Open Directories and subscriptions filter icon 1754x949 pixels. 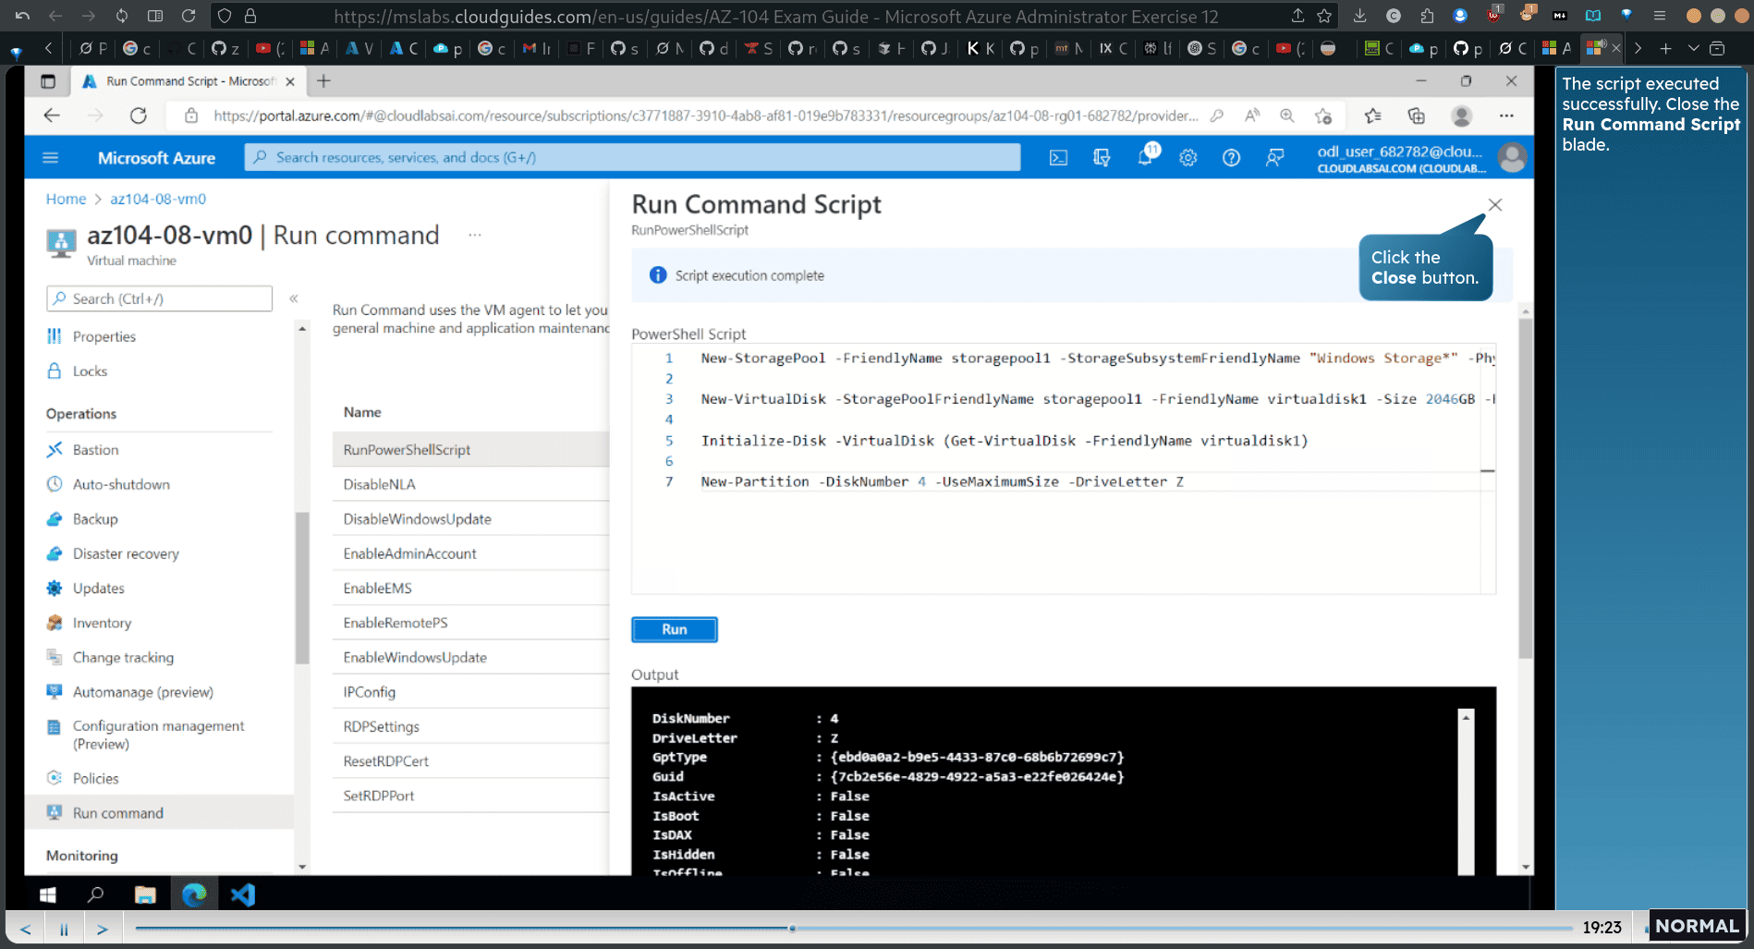pos(1102,158)
